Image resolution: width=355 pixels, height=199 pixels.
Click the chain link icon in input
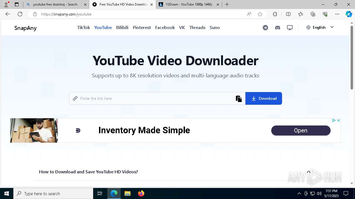point(75,98)
